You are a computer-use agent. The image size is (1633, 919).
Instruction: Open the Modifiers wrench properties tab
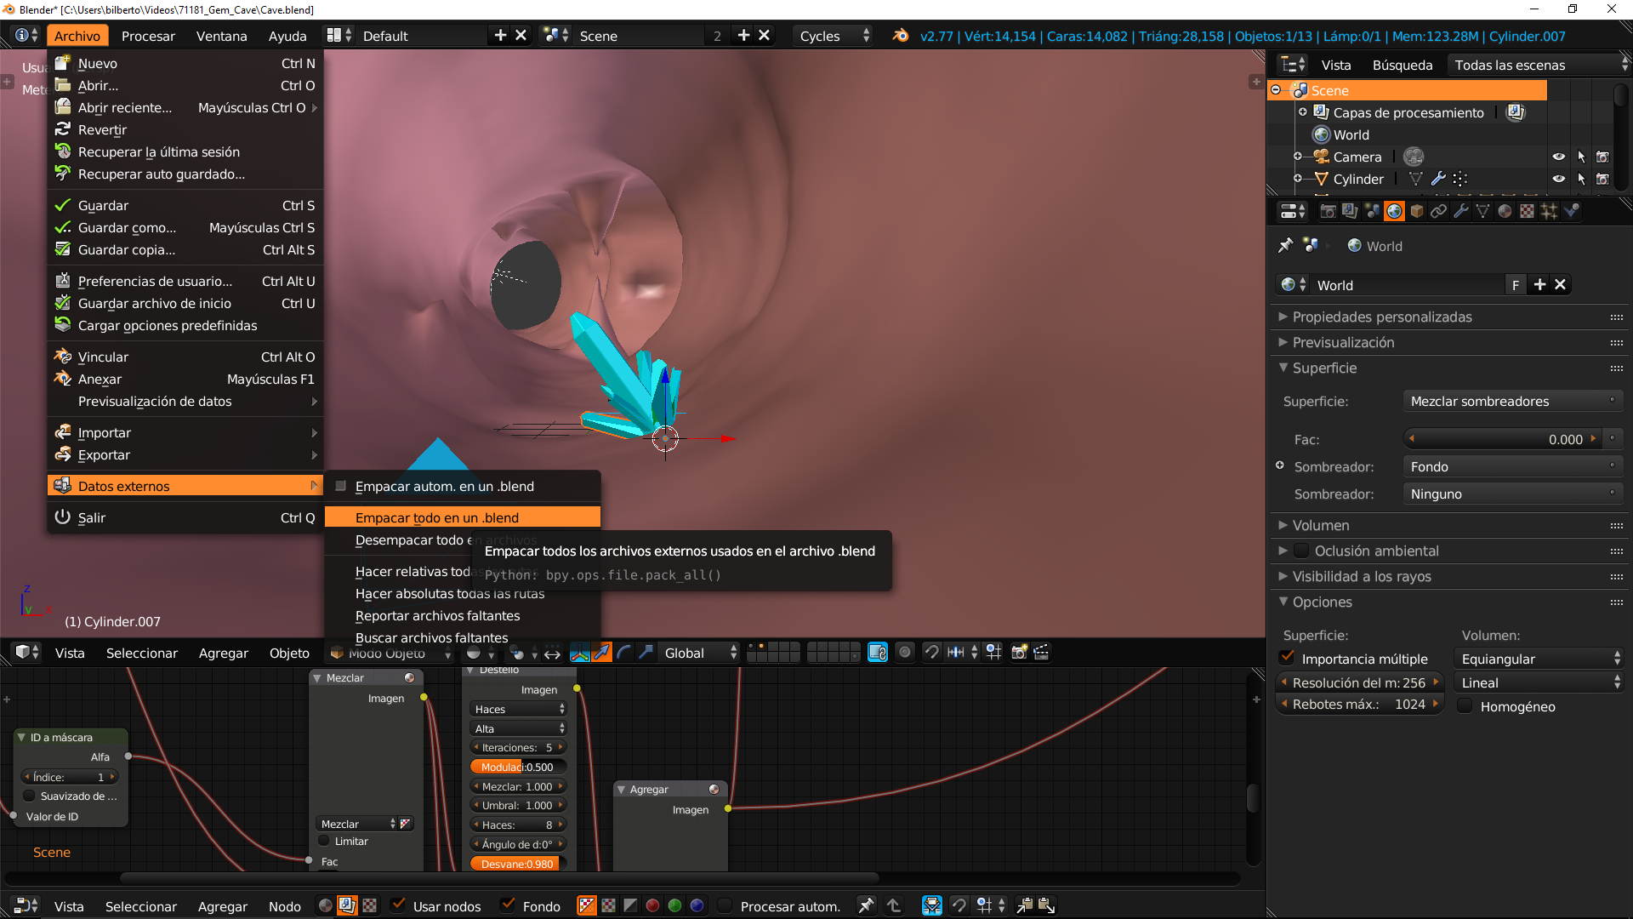point(1460,211)
